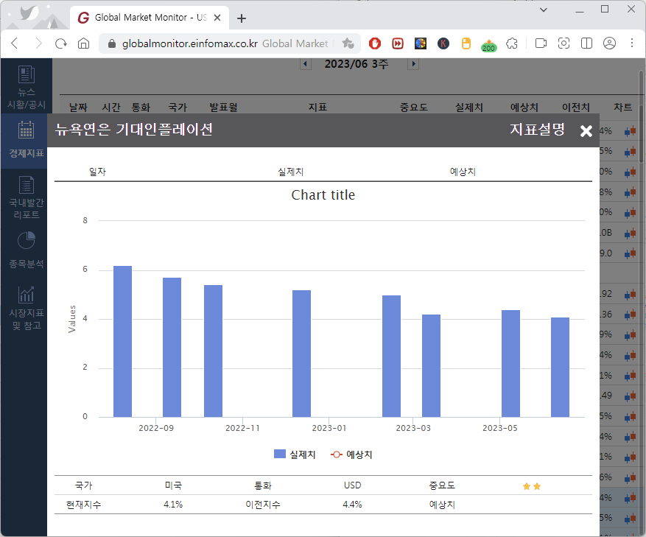Click the 중요도 header in background table
This screenshot has height=537, width=646.
tap(414, 107)
